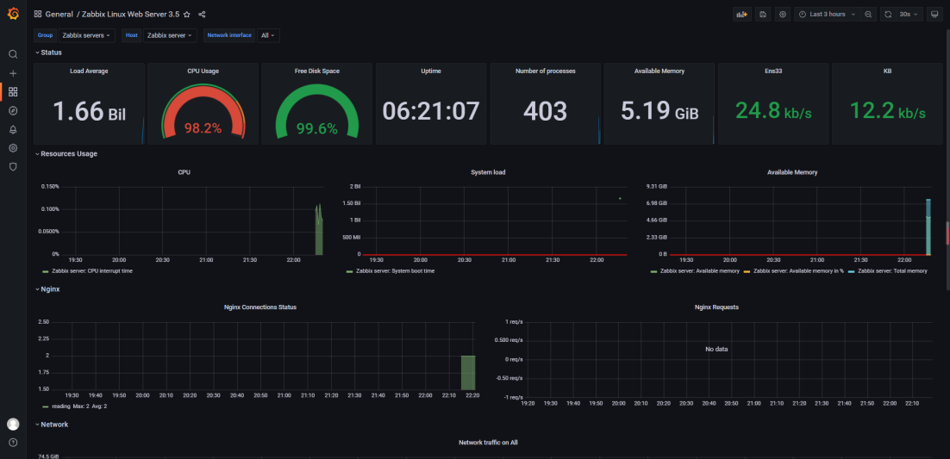950x459 pixels.
Task: Cycle view mode monitor icon
Action: 934,14
